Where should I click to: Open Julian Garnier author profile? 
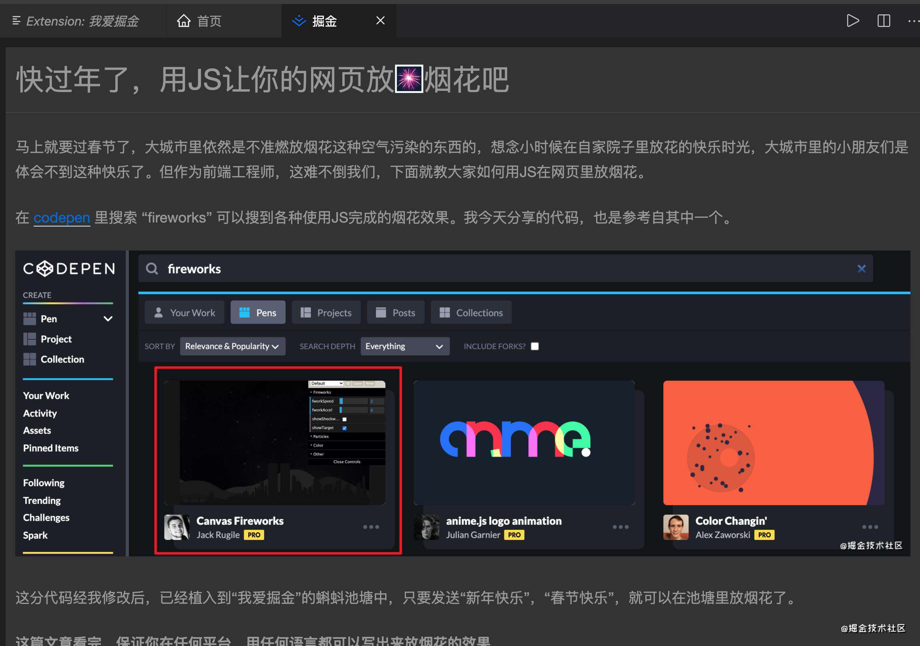[x=473, y=535]
